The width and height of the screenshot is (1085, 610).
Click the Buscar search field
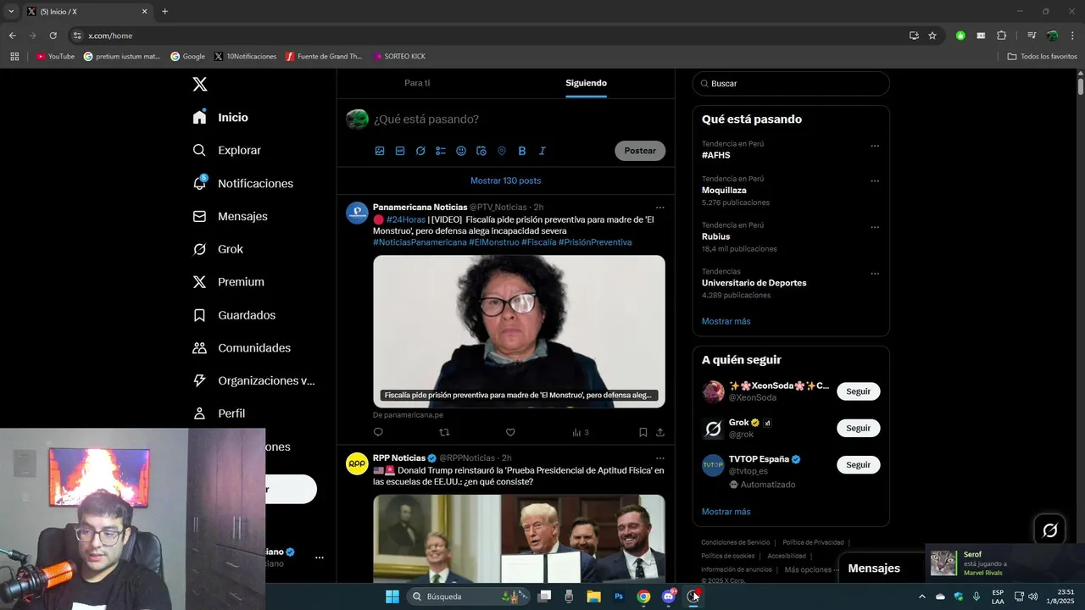(791, 84)
